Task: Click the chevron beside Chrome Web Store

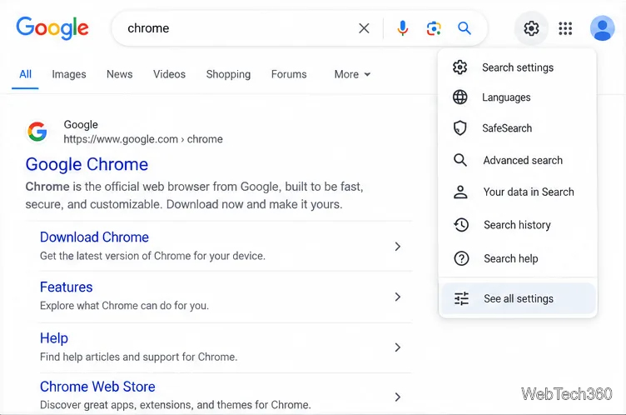Action: tap(397, 397)
